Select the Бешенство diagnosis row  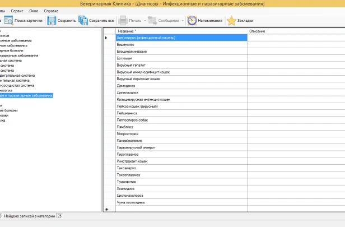(181, 45)
